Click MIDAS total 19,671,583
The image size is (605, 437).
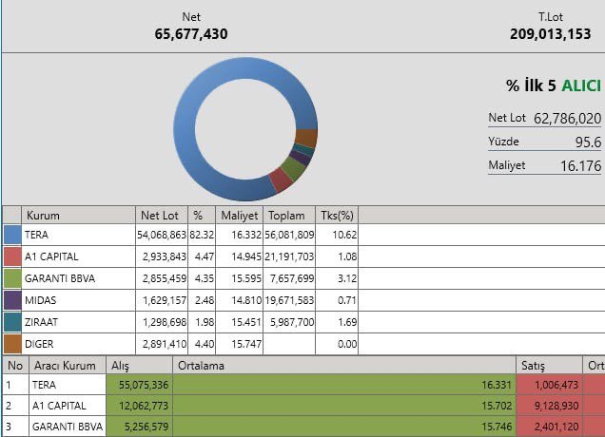point(289,300)
